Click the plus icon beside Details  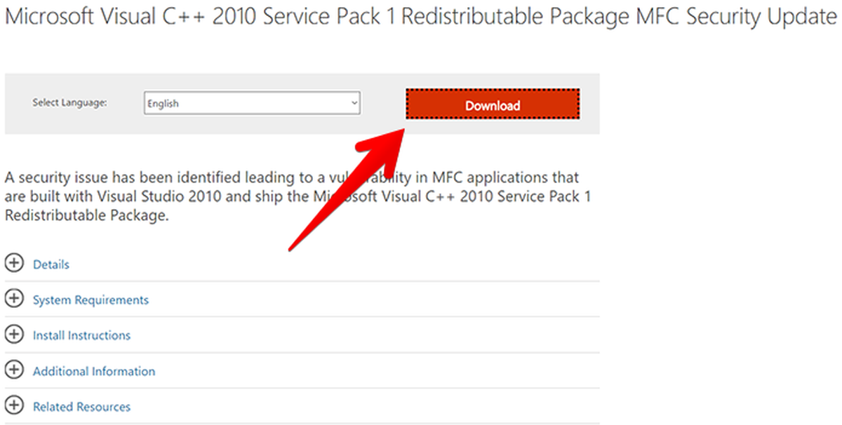[13, 264]
